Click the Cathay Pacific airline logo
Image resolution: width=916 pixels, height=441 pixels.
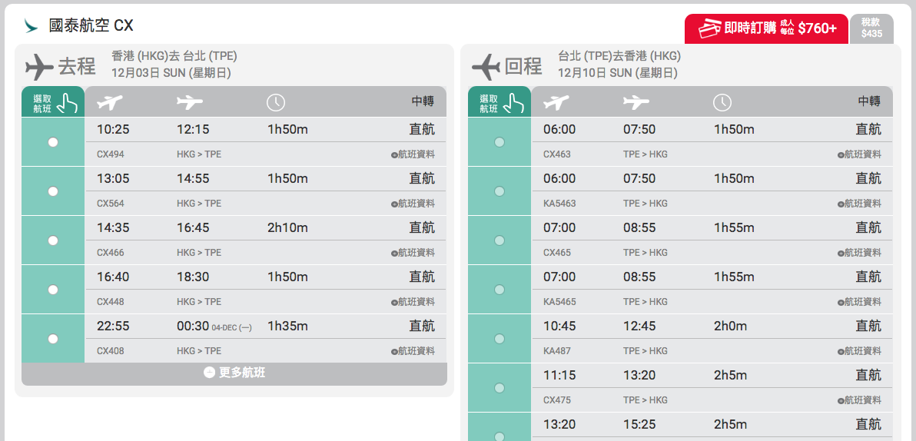[x=31, y=25]
